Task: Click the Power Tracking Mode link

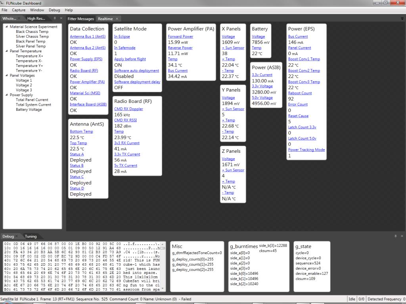Action: pyautogui.click(x=306, y=150)
